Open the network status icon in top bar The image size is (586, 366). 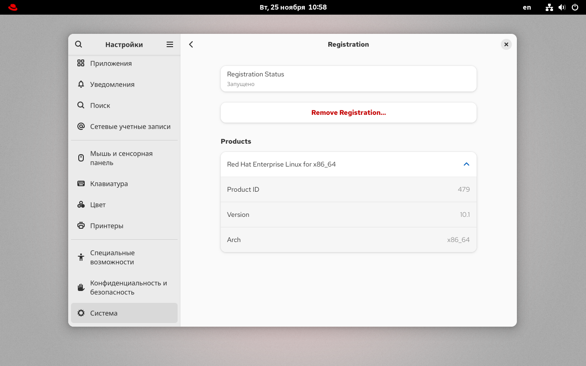549,7
